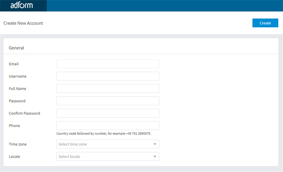Focus the Confirm Password input field
Screen dimensions: 283x172
(x=108, y=113)
